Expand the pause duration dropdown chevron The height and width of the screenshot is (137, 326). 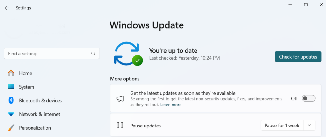309,126
